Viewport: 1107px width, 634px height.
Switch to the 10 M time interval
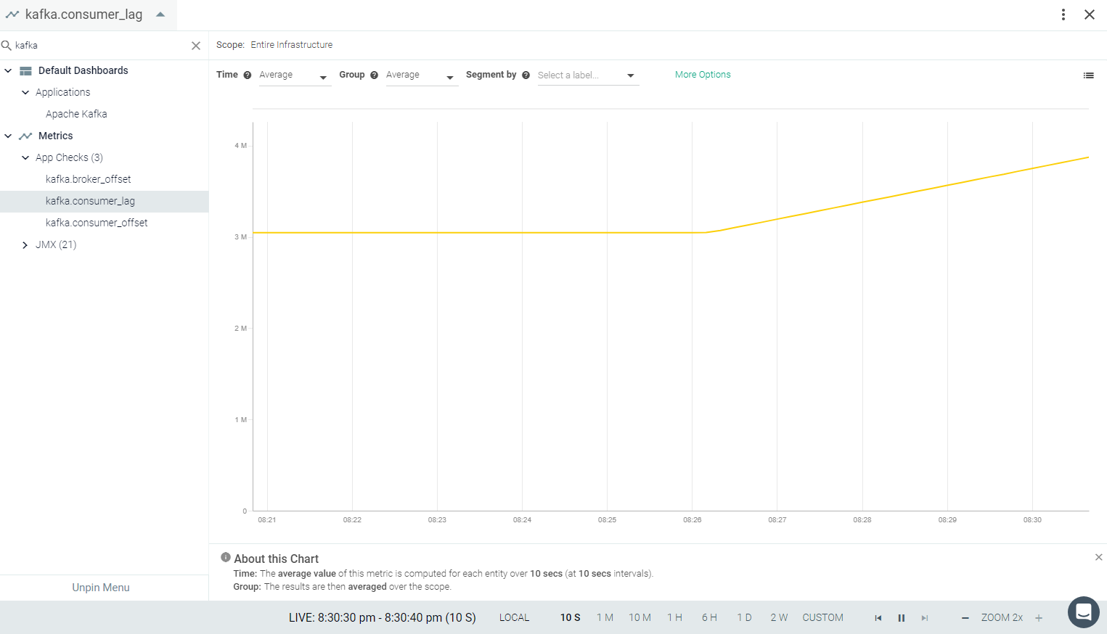(x=640, y=618)
